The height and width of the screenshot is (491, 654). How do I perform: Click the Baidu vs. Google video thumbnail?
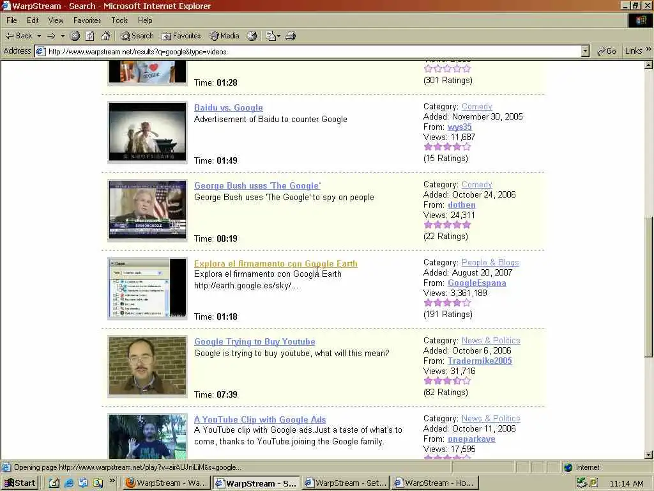click(x=148, y=132)
